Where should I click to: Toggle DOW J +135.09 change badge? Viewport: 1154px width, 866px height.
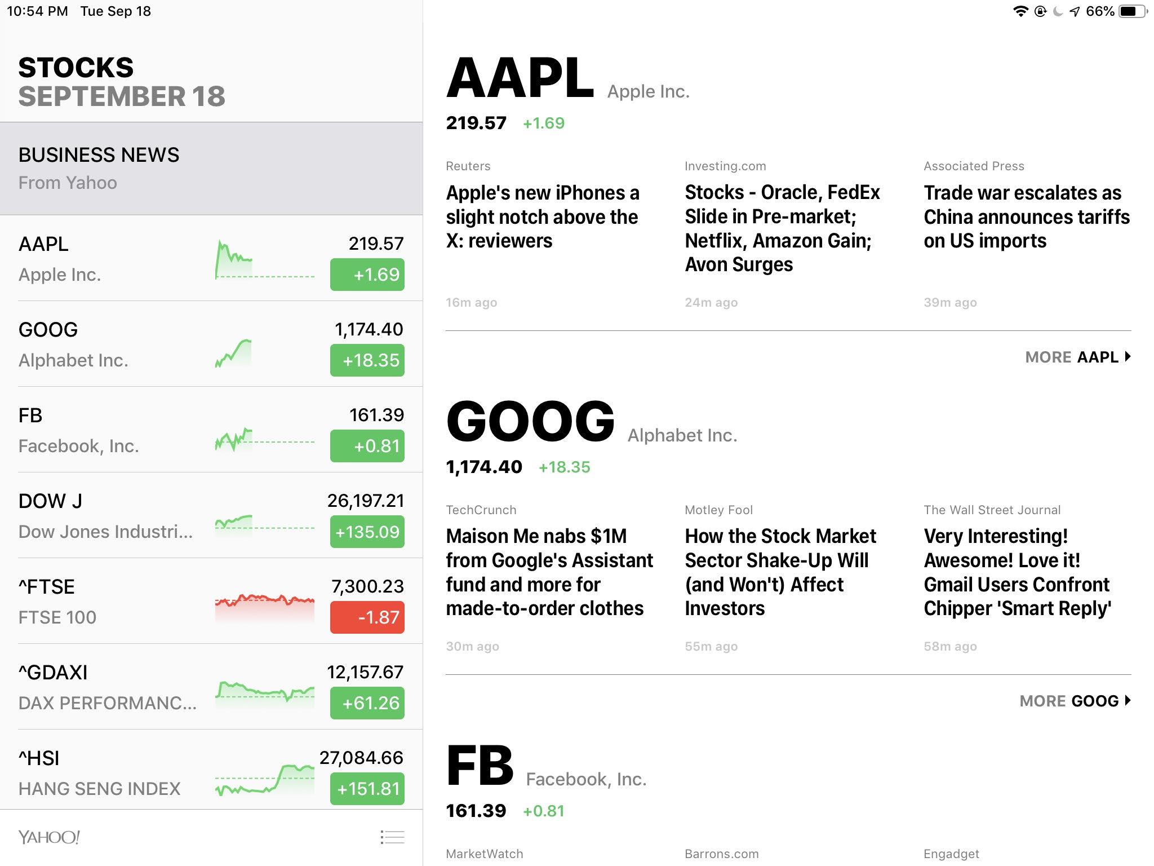point(367,532)
